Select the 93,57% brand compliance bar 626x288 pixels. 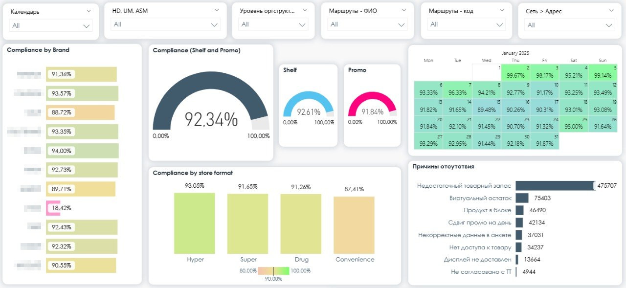coord(82,93)
